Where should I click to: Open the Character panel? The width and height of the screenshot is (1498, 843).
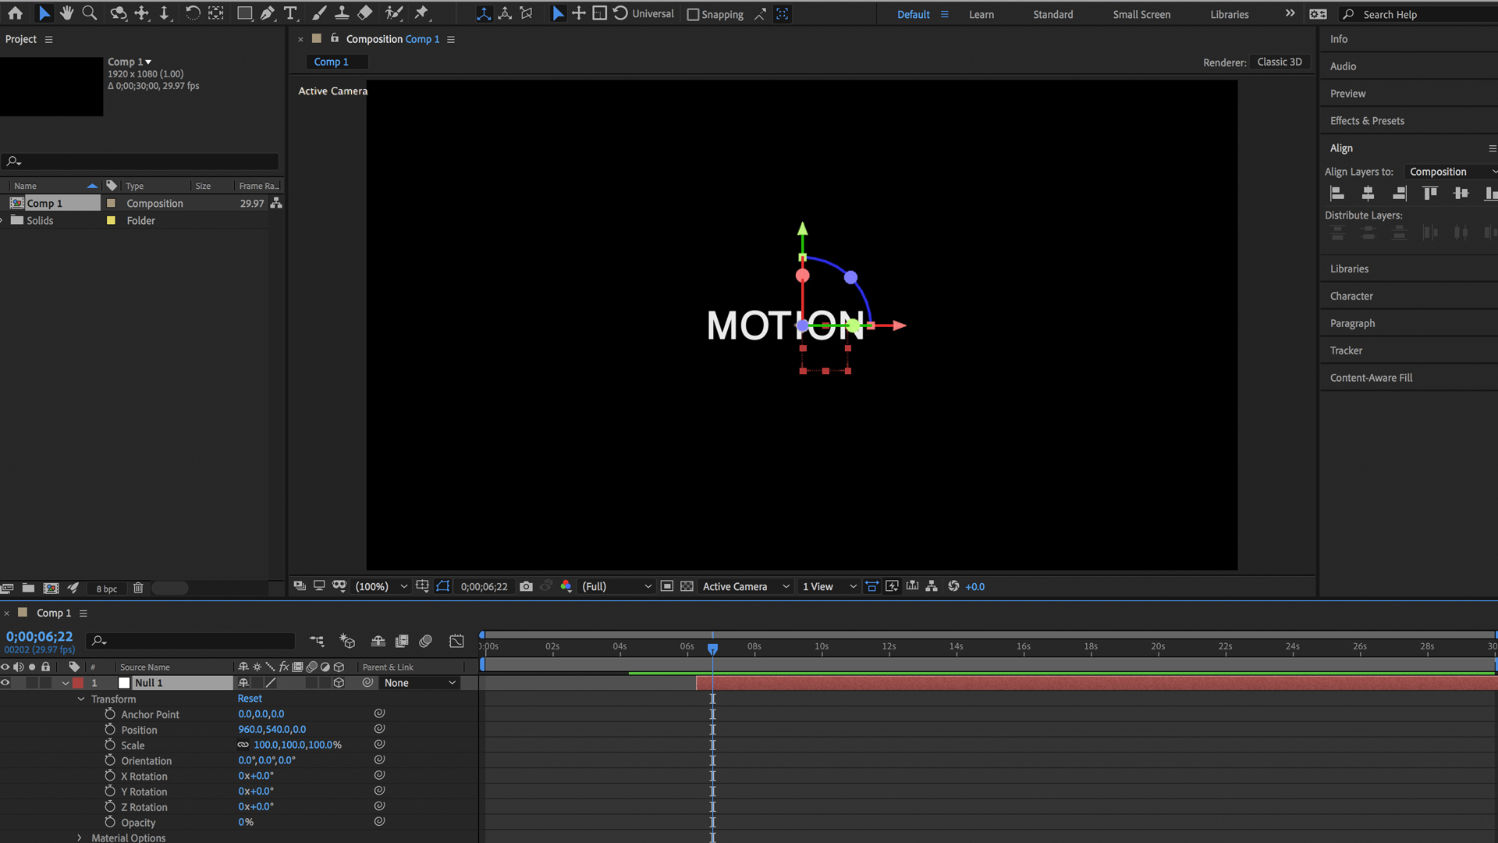tap(1351, 296)
